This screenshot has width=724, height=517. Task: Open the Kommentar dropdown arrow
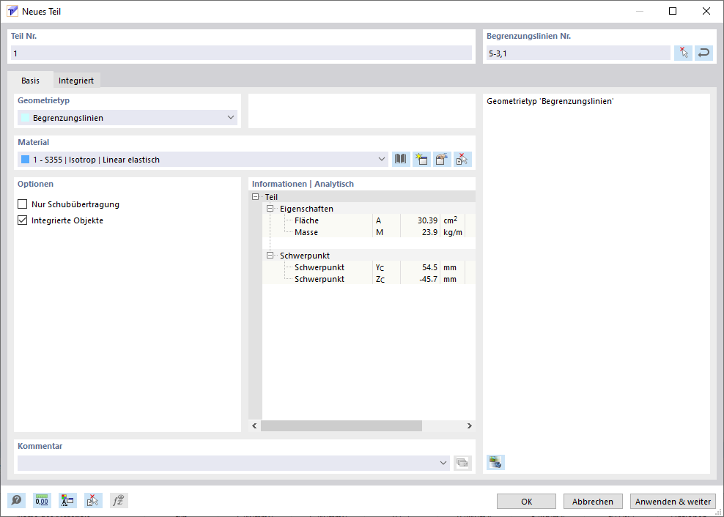[443, 463]
